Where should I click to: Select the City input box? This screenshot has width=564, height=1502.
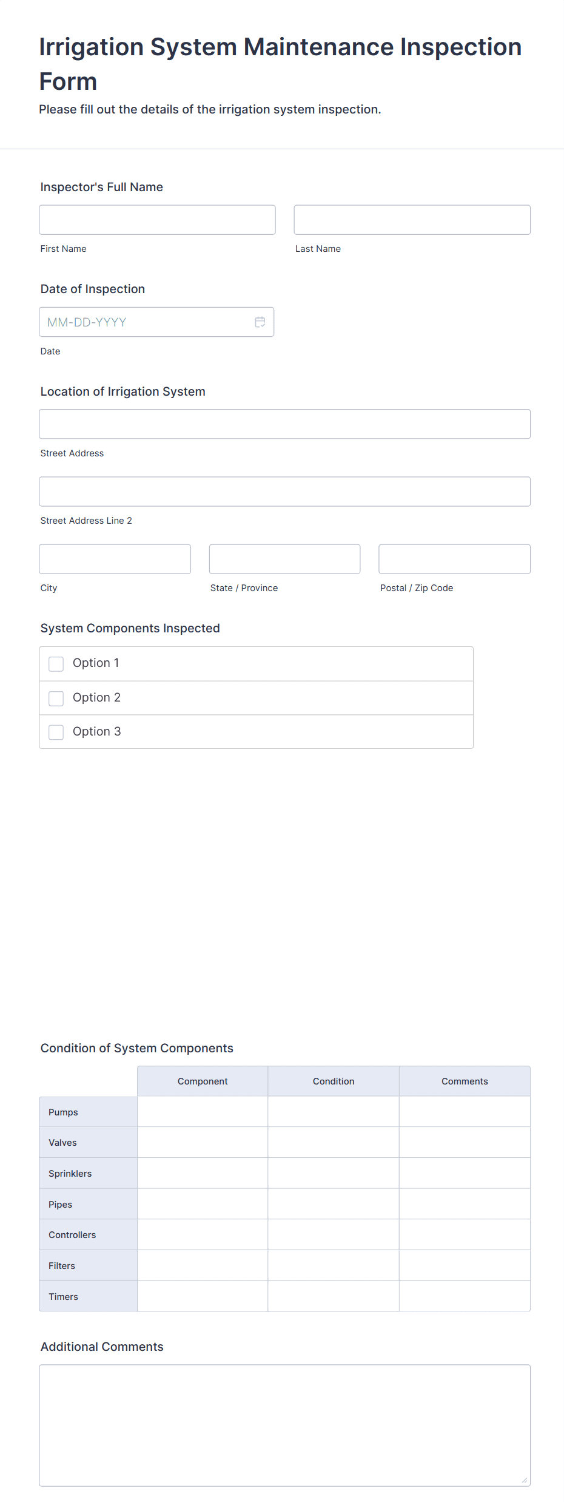[115, 558]
